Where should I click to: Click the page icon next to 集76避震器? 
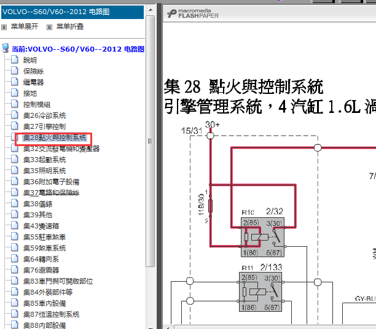coord(15,269)
